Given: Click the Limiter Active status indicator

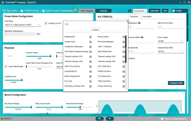Looking at the screenshot, I should pos(90,42).
